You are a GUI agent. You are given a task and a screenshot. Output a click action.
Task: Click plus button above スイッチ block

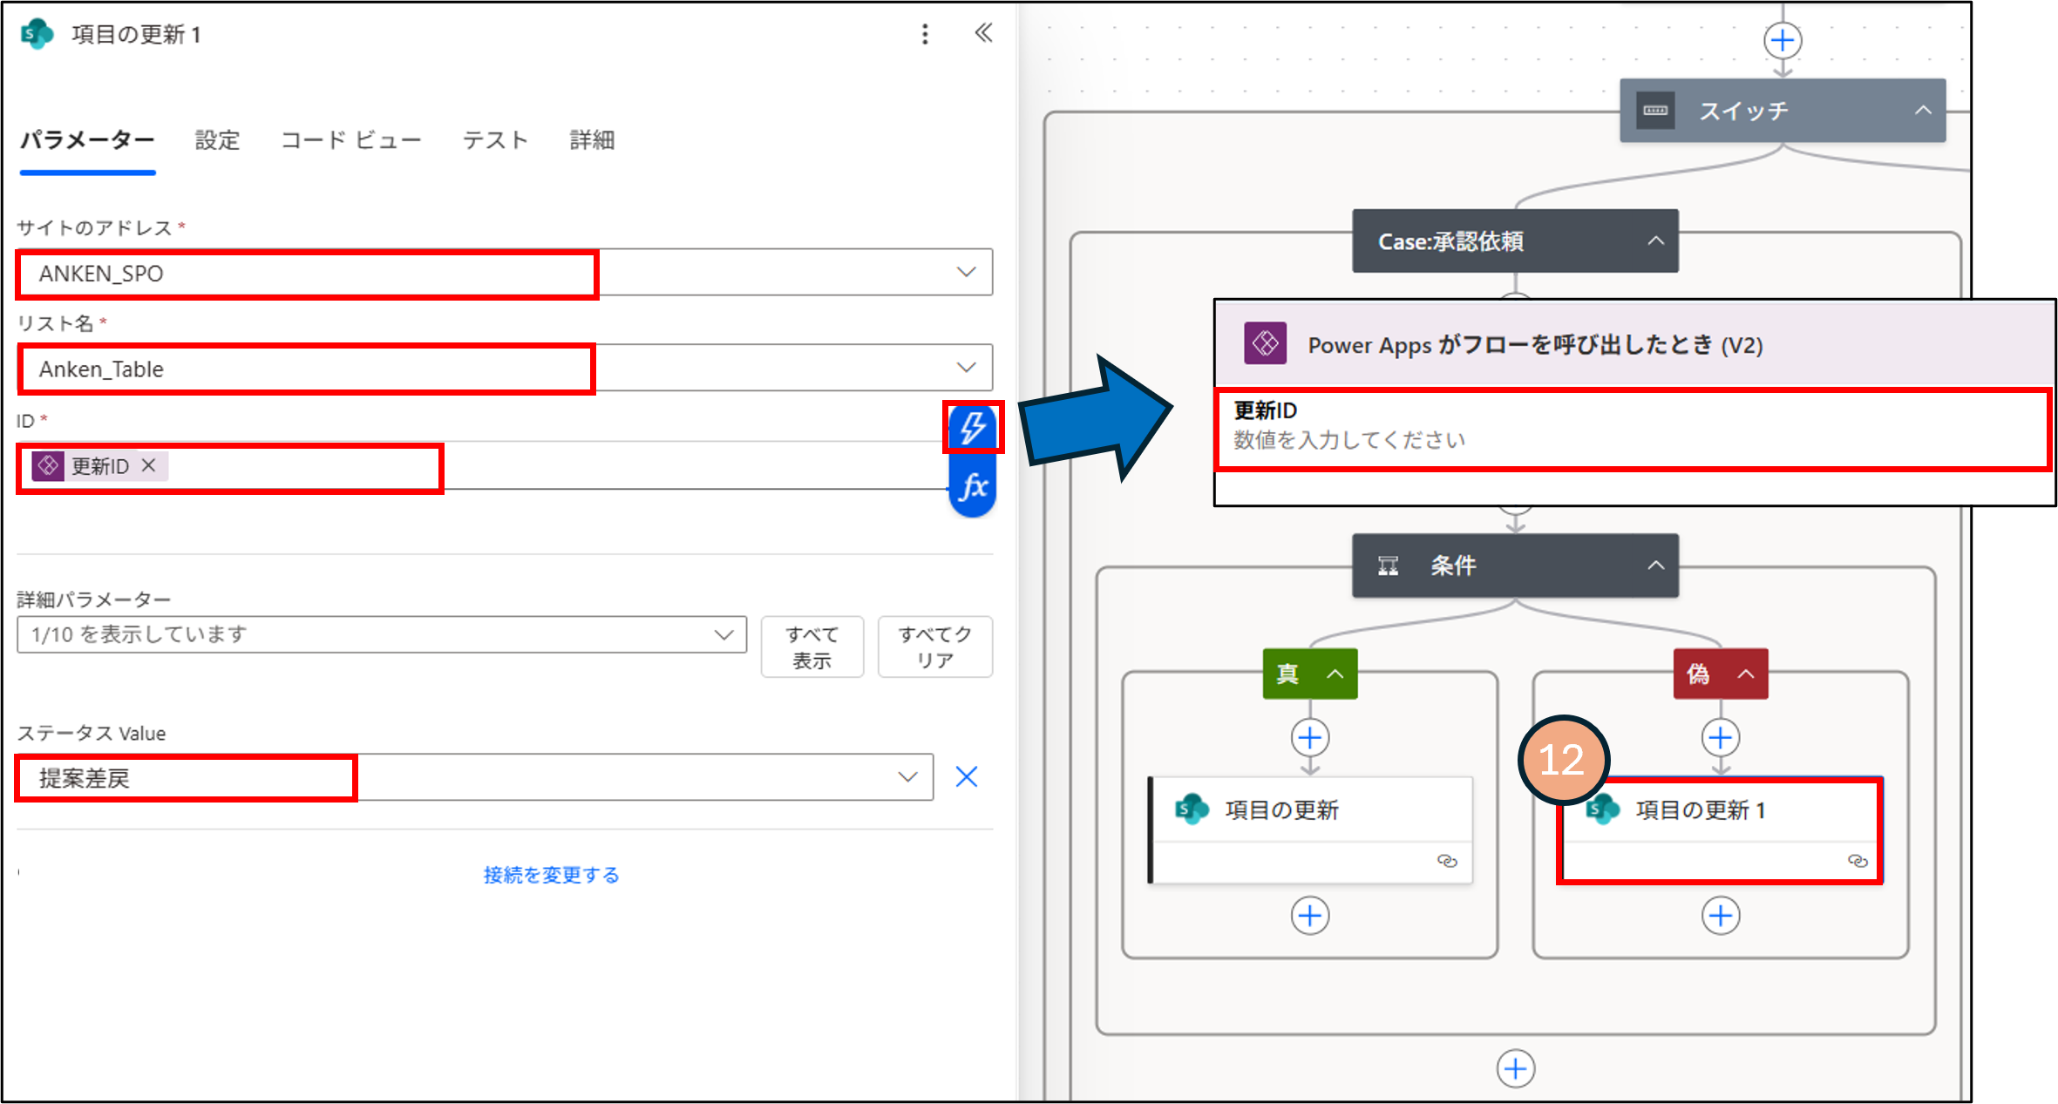click(x=1783, y=40)
